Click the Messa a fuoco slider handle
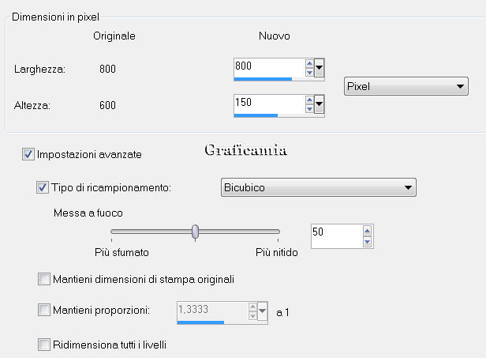Screen dimensions: 486x358 point(195,232)
